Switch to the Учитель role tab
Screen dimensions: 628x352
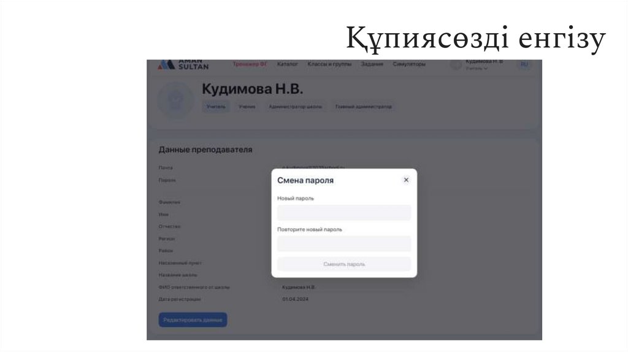click(216, 107)
